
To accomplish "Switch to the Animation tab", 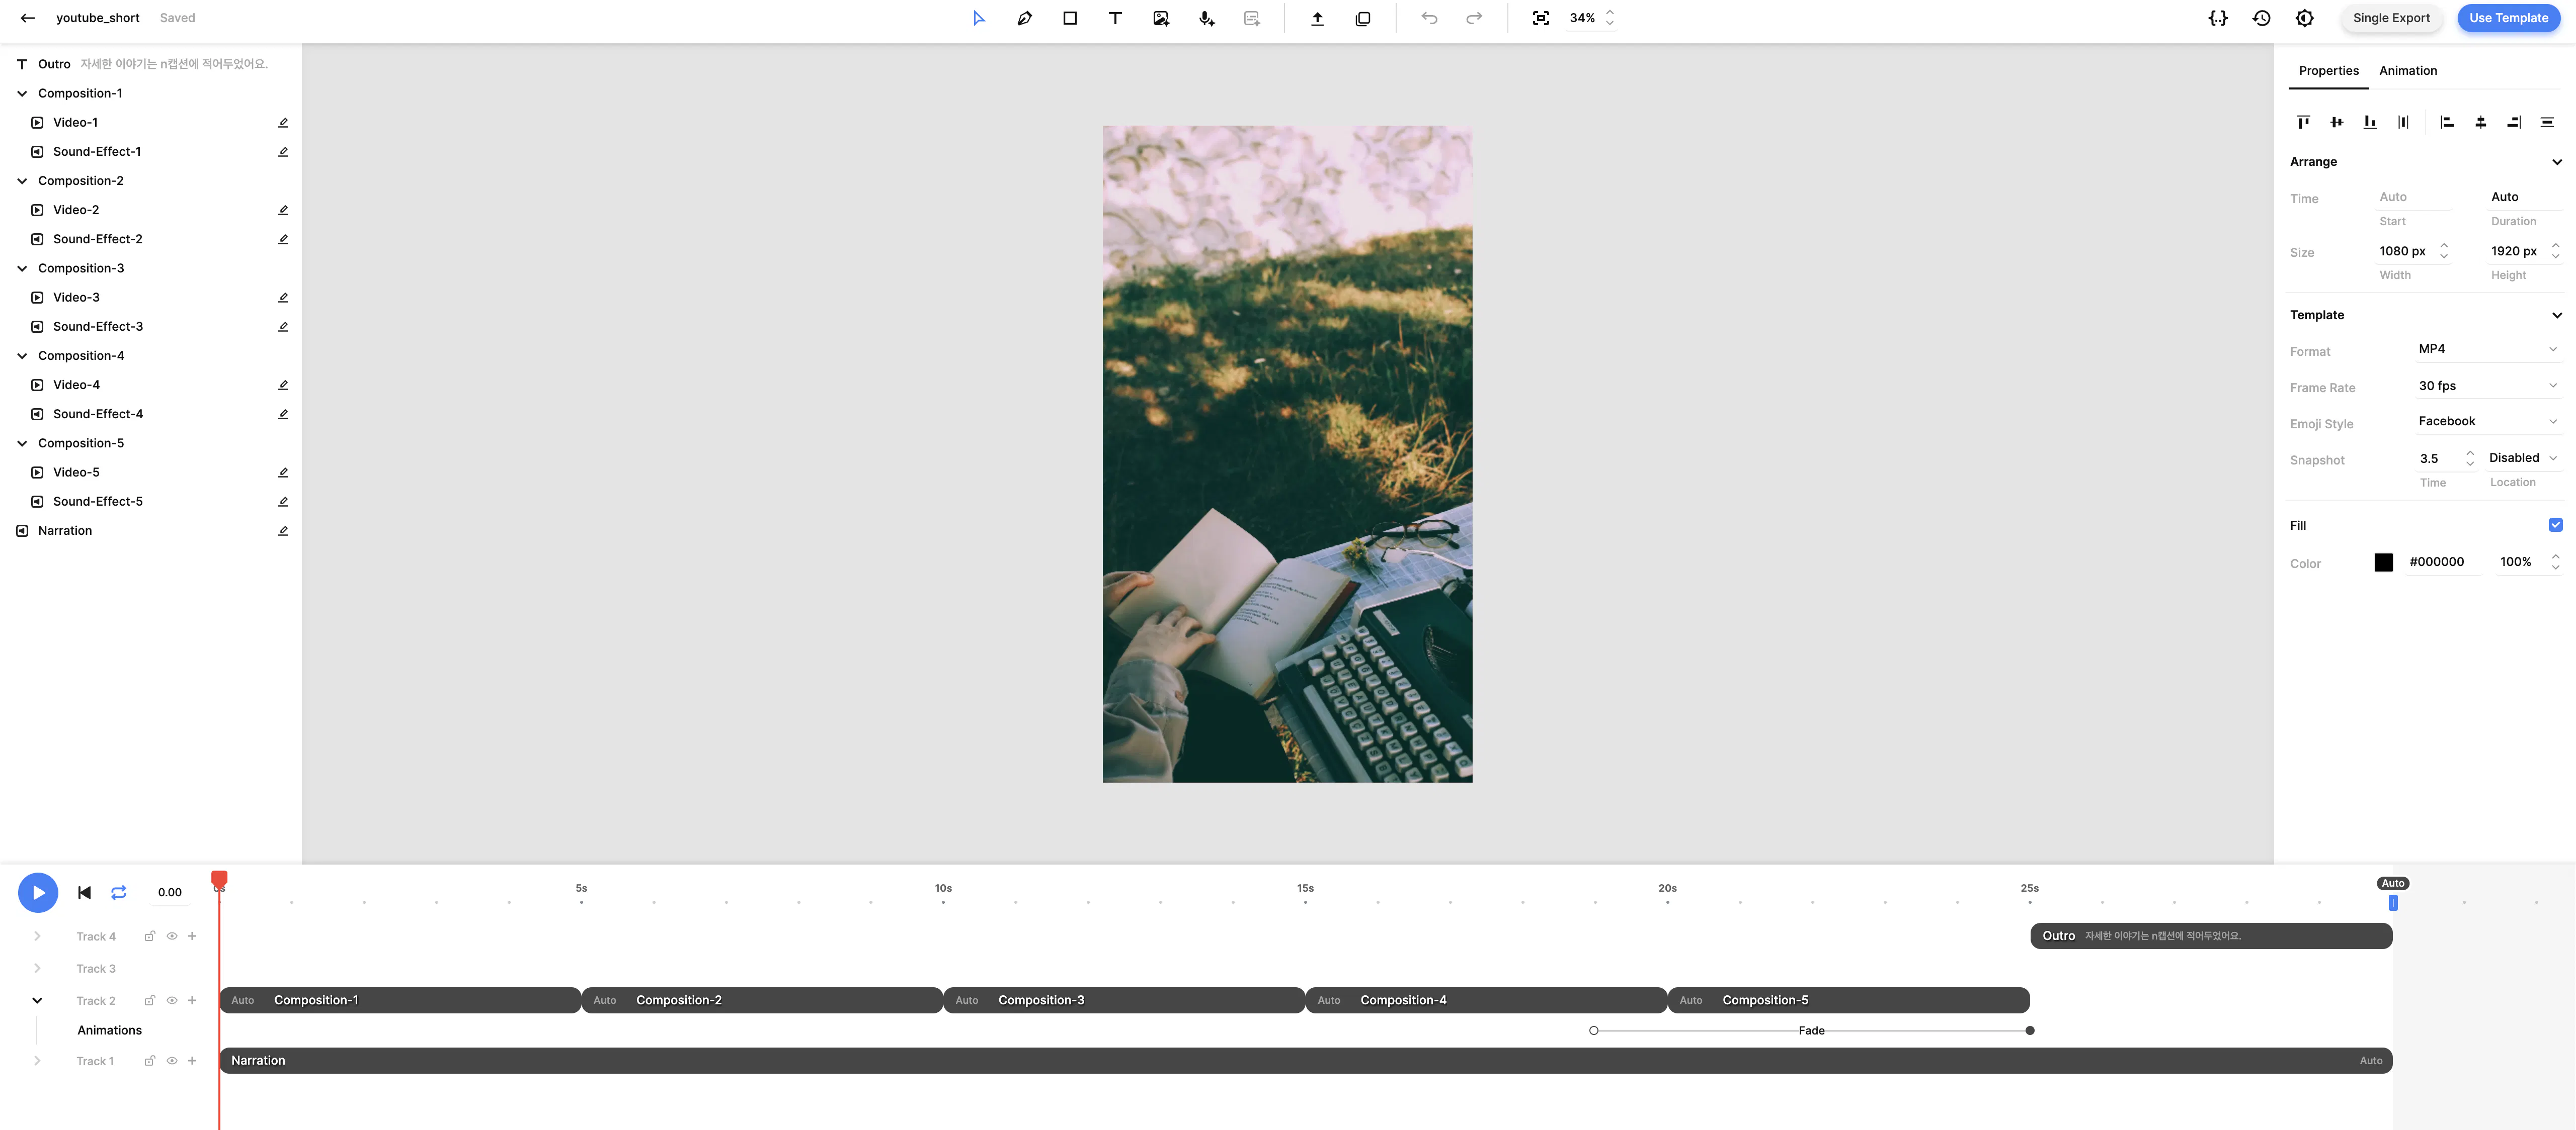I will (x=2407, y=71).
